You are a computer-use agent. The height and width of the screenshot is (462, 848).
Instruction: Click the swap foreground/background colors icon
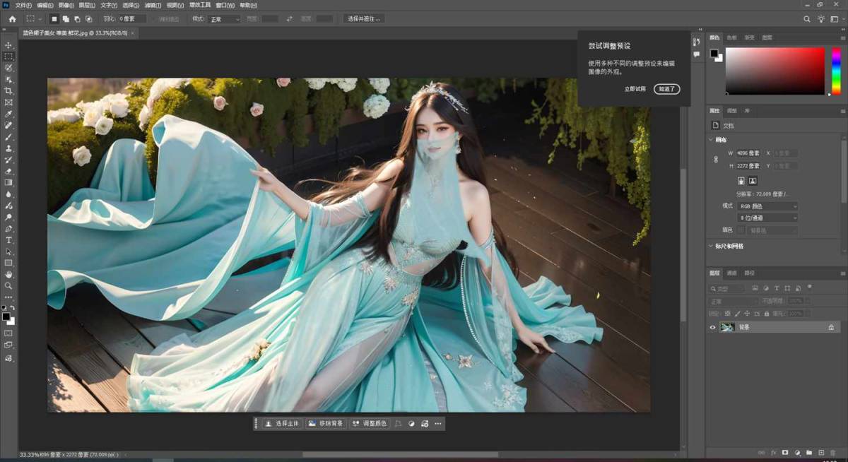click(13, 307)
